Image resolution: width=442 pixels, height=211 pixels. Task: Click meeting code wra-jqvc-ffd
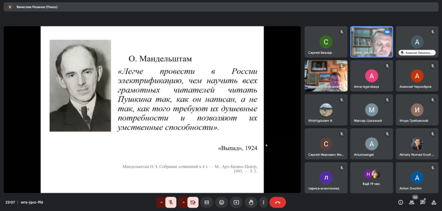click(32, 202)
